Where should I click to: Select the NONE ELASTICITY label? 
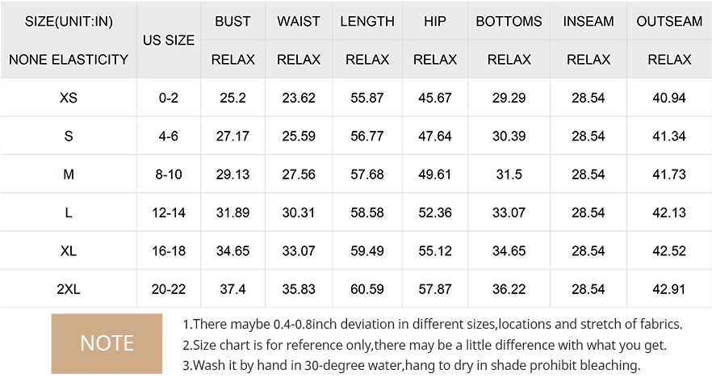69,60
